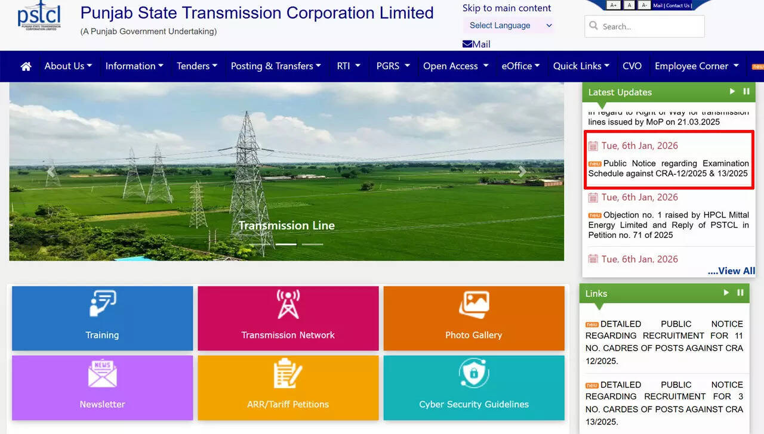Pause the Latest Updates ticker

click(746, 91)
